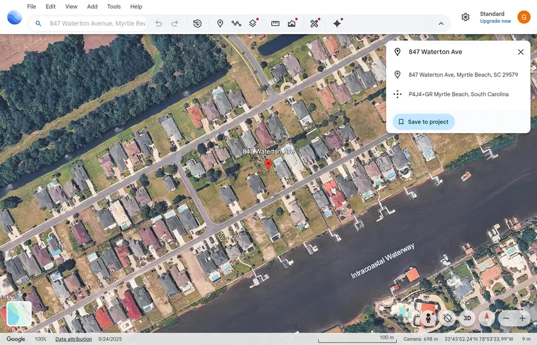Open the AI sparkle feature
Image resolution: width=537 pixels, height=345 pixels.
tap(337, 23)
